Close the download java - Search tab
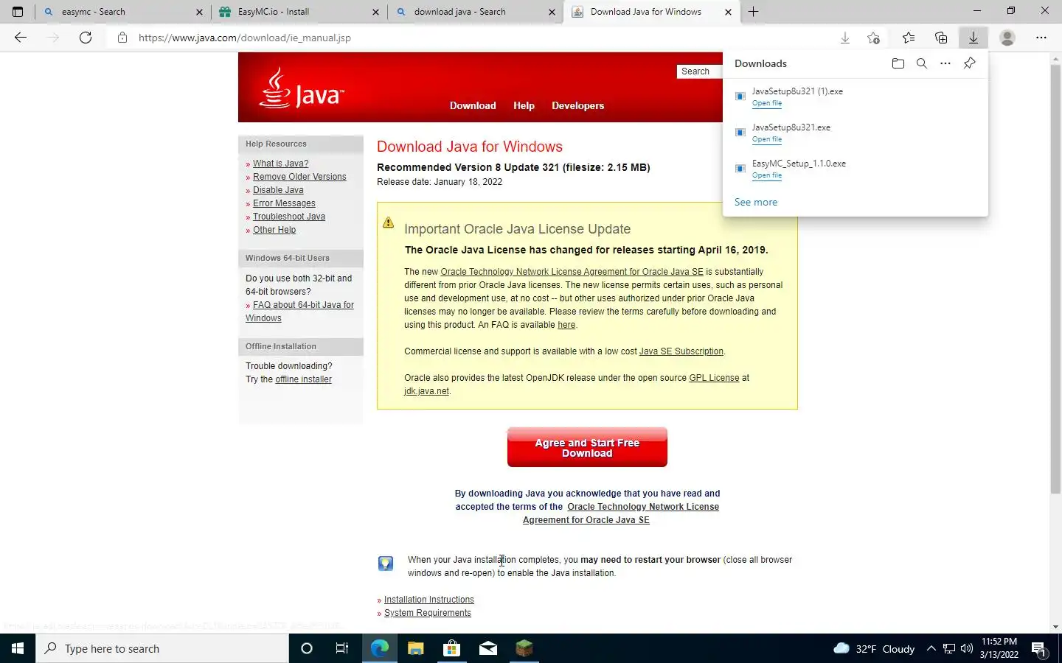Screen dimensions: 1062x663 coord(552,12)
